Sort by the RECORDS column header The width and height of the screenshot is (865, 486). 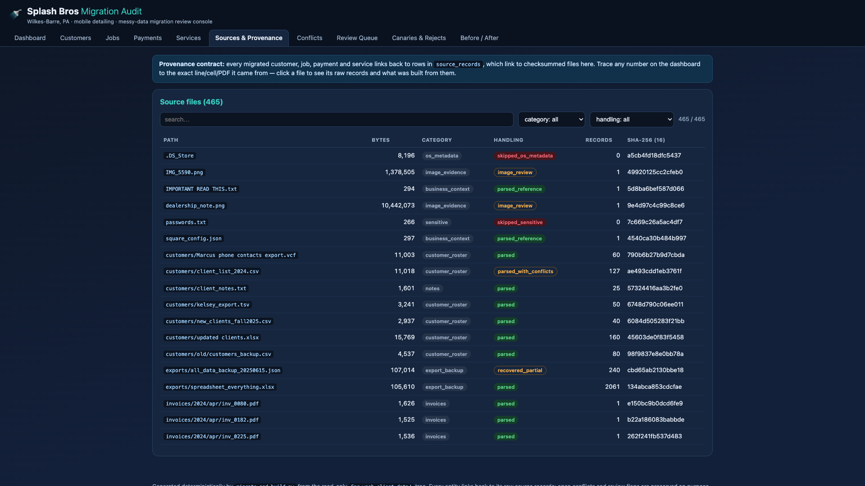point(599,140)
